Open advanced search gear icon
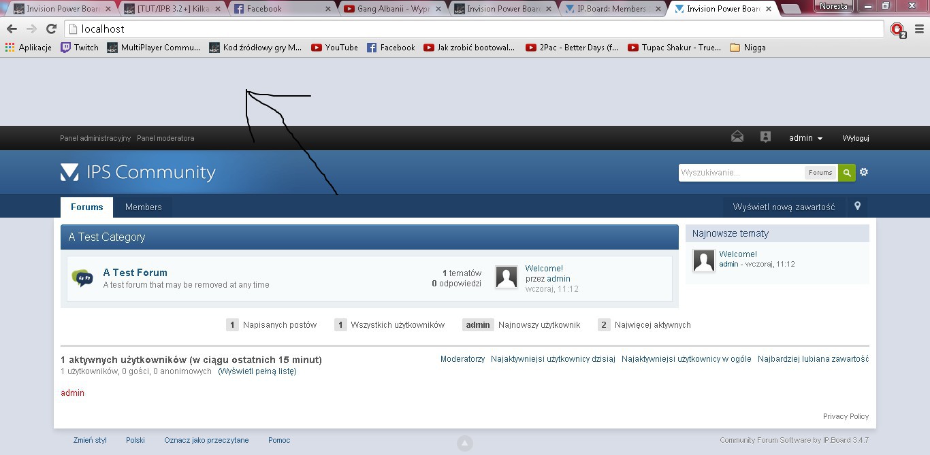 tap(864, 172)
